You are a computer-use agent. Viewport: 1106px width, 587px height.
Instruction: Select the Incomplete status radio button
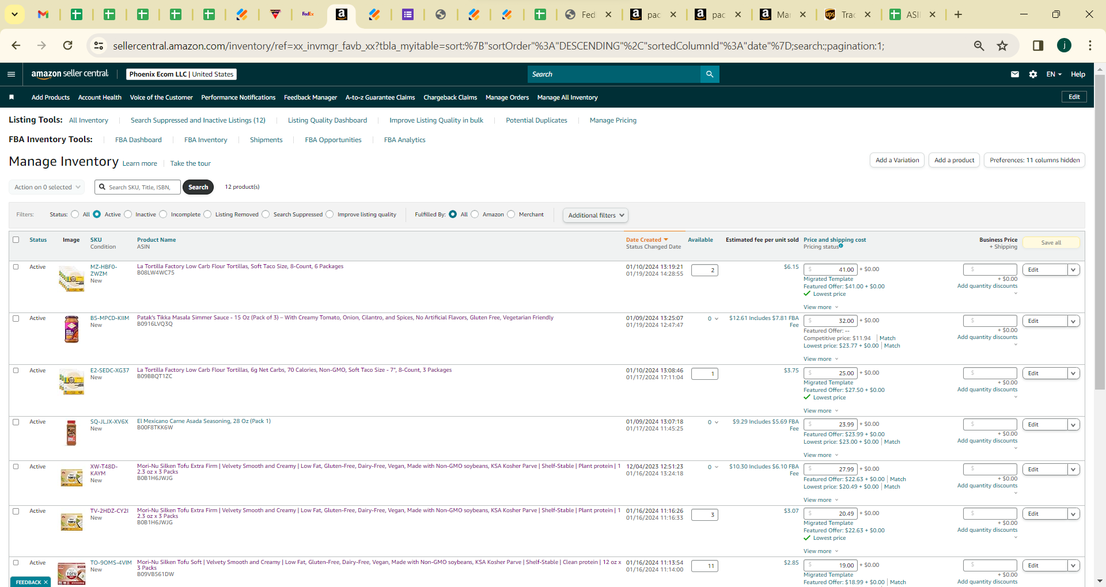point(163,215)
